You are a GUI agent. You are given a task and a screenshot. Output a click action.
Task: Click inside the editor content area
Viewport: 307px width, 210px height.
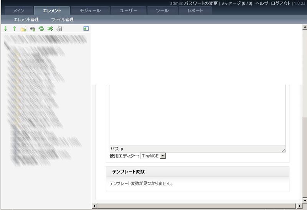click(197, 115)
